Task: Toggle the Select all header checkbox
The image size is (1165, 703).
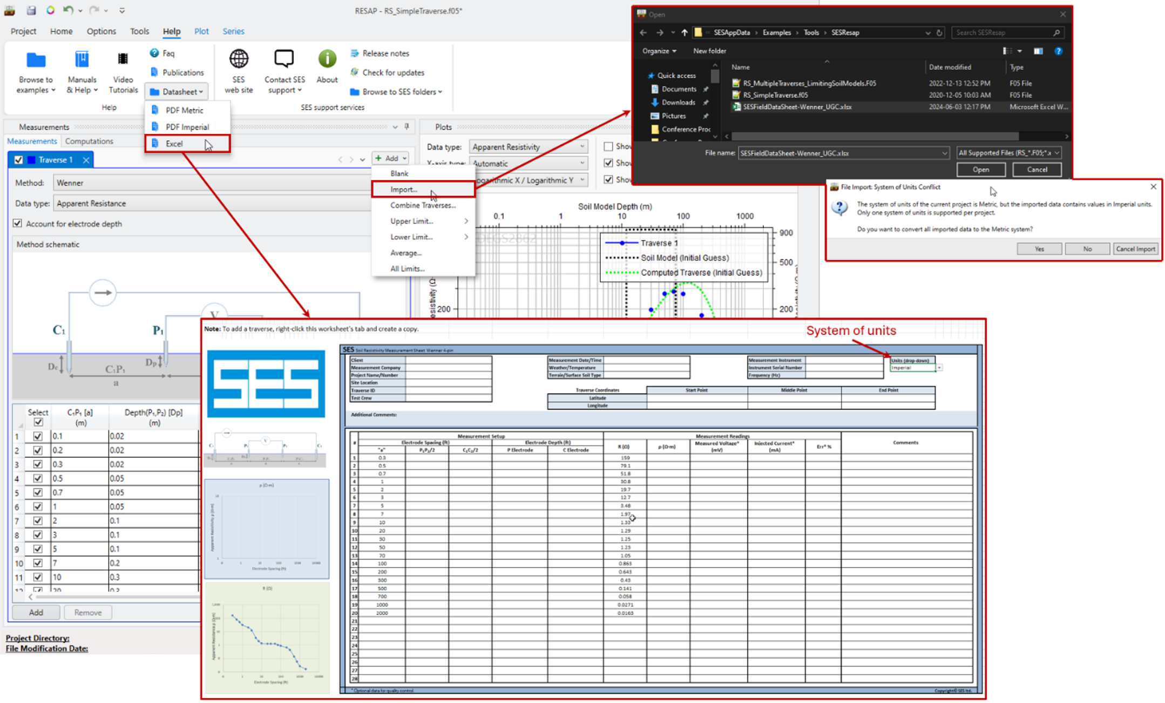Action: (38, 422)
